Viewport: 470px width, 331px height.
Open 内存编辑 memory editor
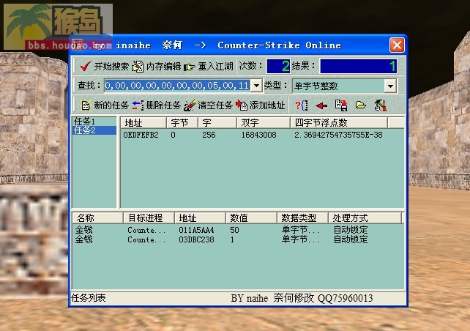[157, 66]
